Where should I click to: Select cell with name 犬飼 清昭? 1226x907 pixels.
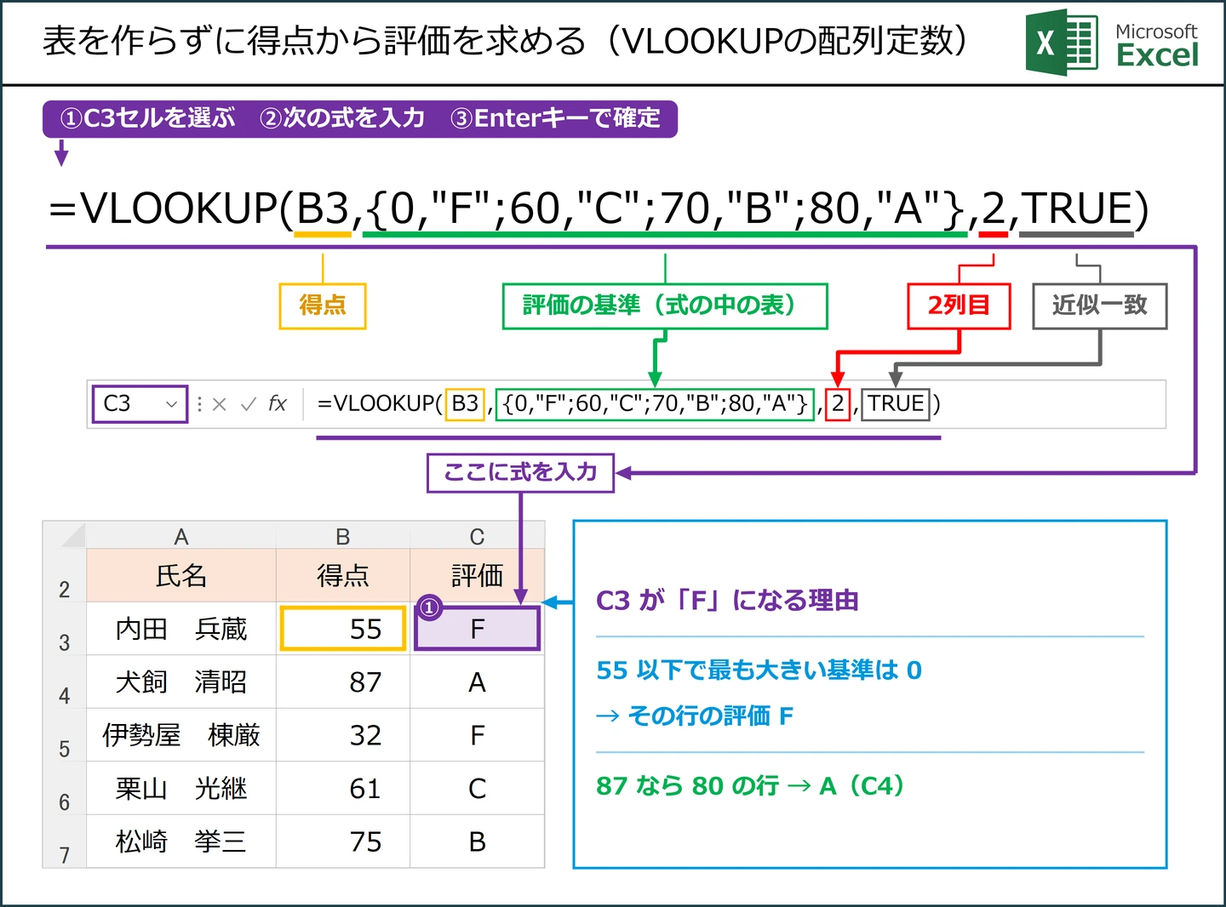(x=181, y=682)
